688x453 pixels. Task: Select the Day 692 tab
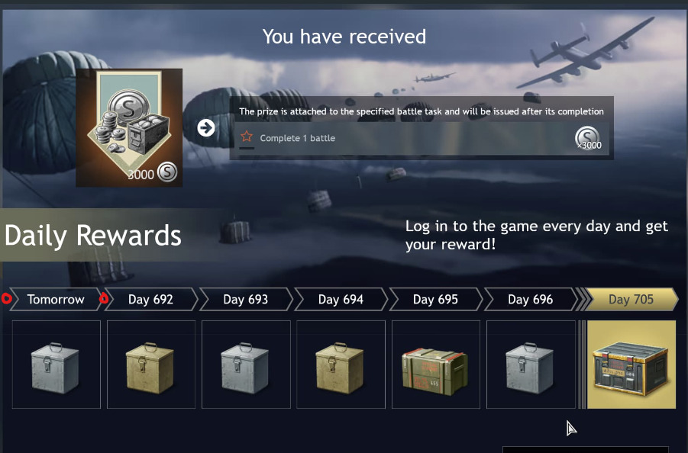(x=150, y=299)
